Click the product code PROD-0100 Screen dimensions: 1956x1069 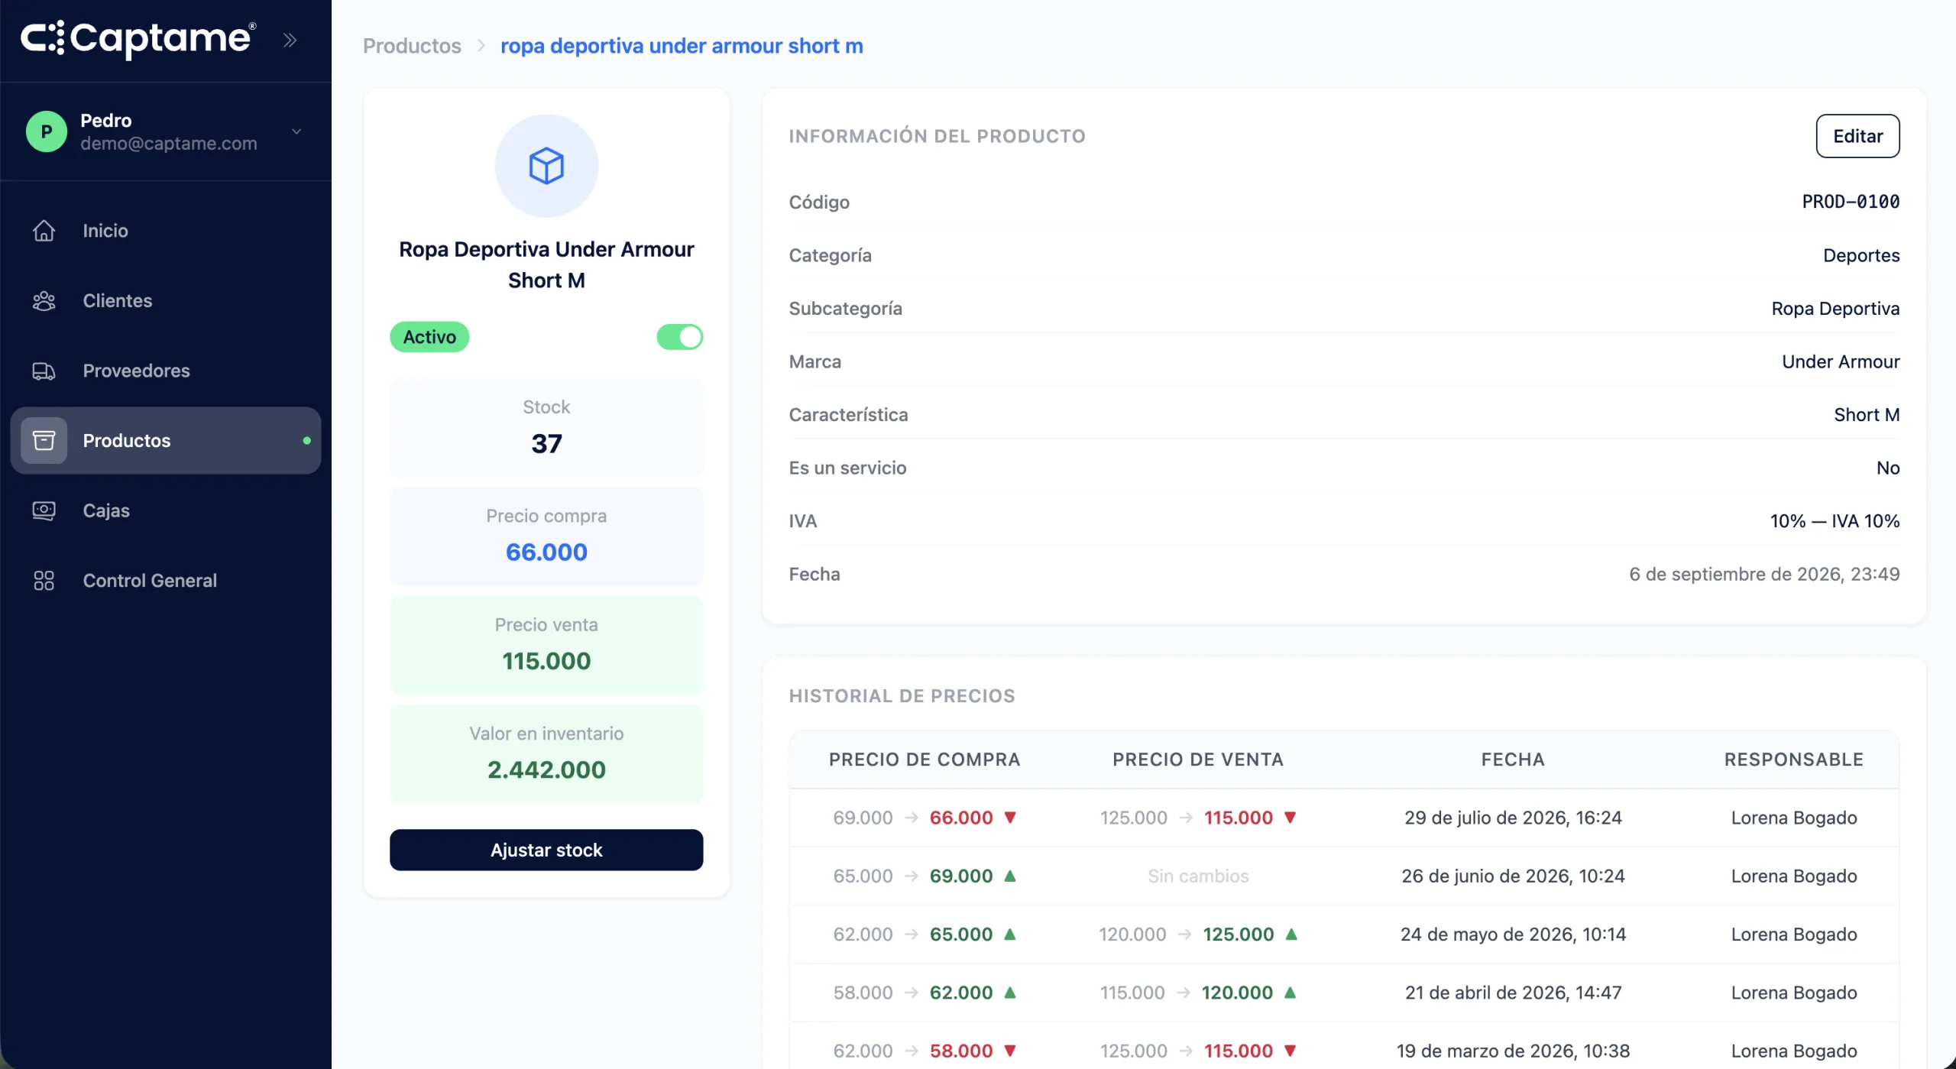click(1851, 202)
